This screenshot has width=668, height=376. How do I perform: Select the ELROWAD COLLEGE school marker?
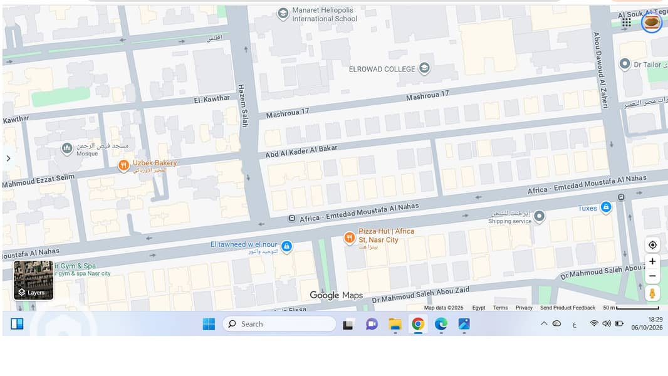pyautogui.click(x=424, y=68)
